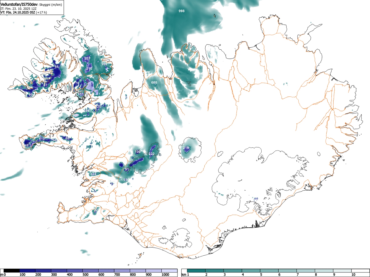Click the 500–600 m scale swatch
Image resolution: width=370 pixels, height=277 pixels.
tap(90, 271)
